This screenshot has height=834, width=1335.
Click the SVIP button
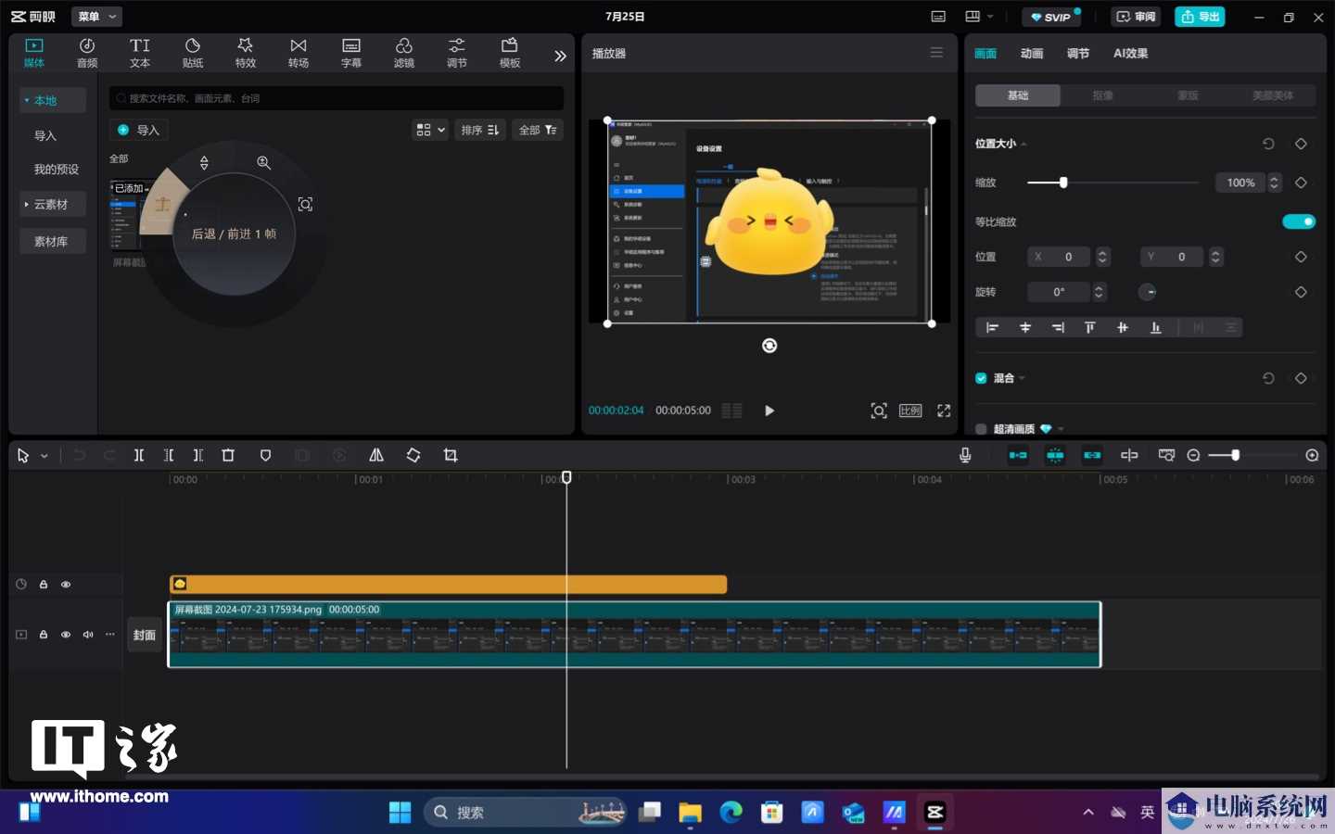pyautogui.click(x=1050, y=17)
